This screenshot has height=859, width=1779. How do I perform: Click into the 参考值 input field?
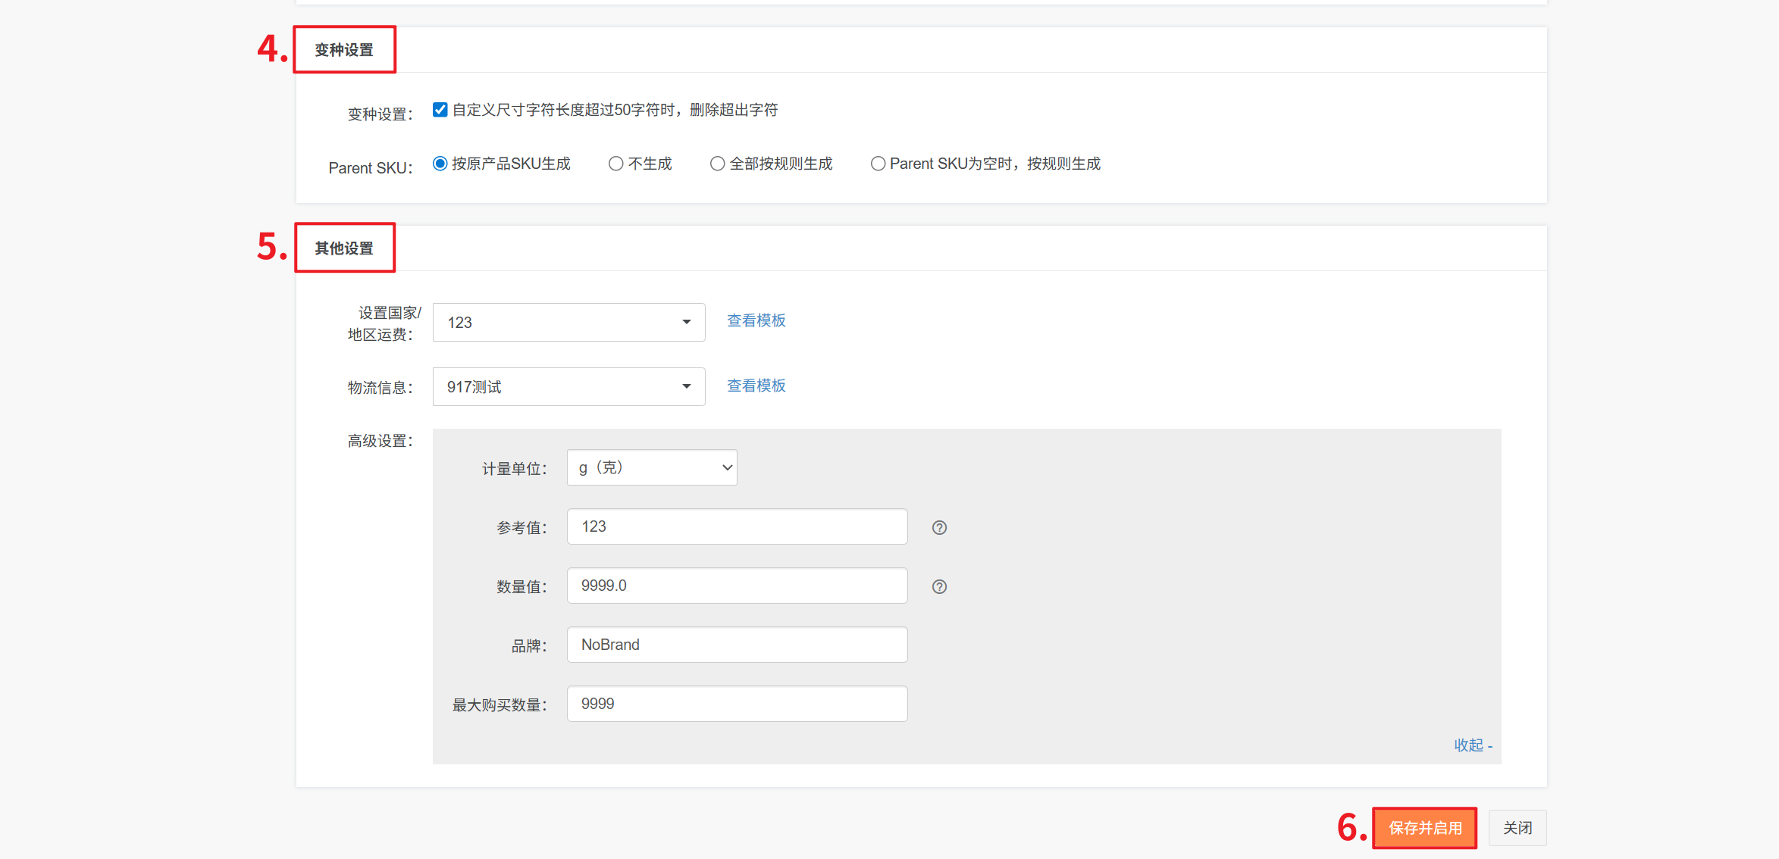point(737,526)
